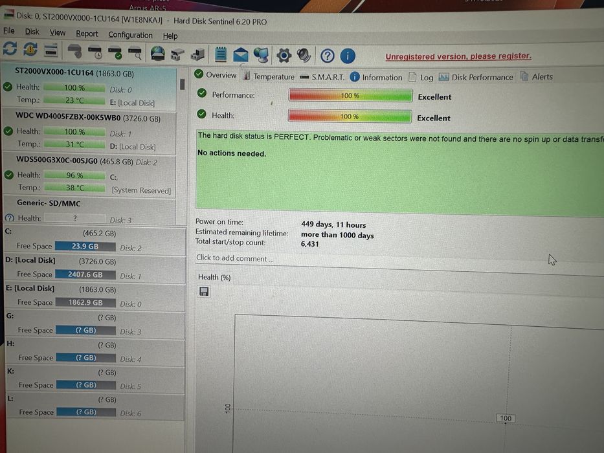
Task: Click the Health 100 % gradient bar
Action: pyautogui.click(x=350, y=116)
